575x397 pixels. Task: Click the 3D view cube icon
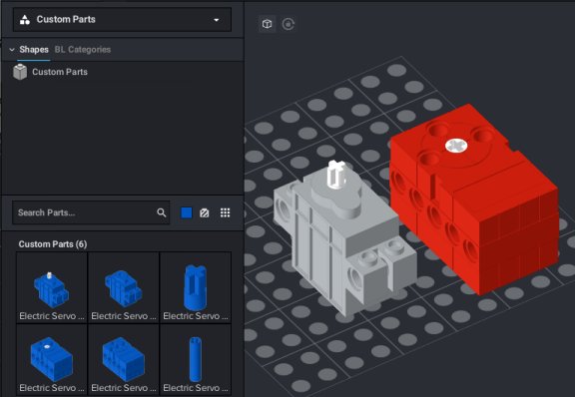[267, 24]
